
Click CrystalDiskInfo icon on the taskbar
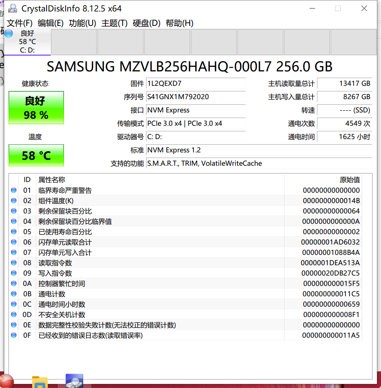click(x=74, y=381)
